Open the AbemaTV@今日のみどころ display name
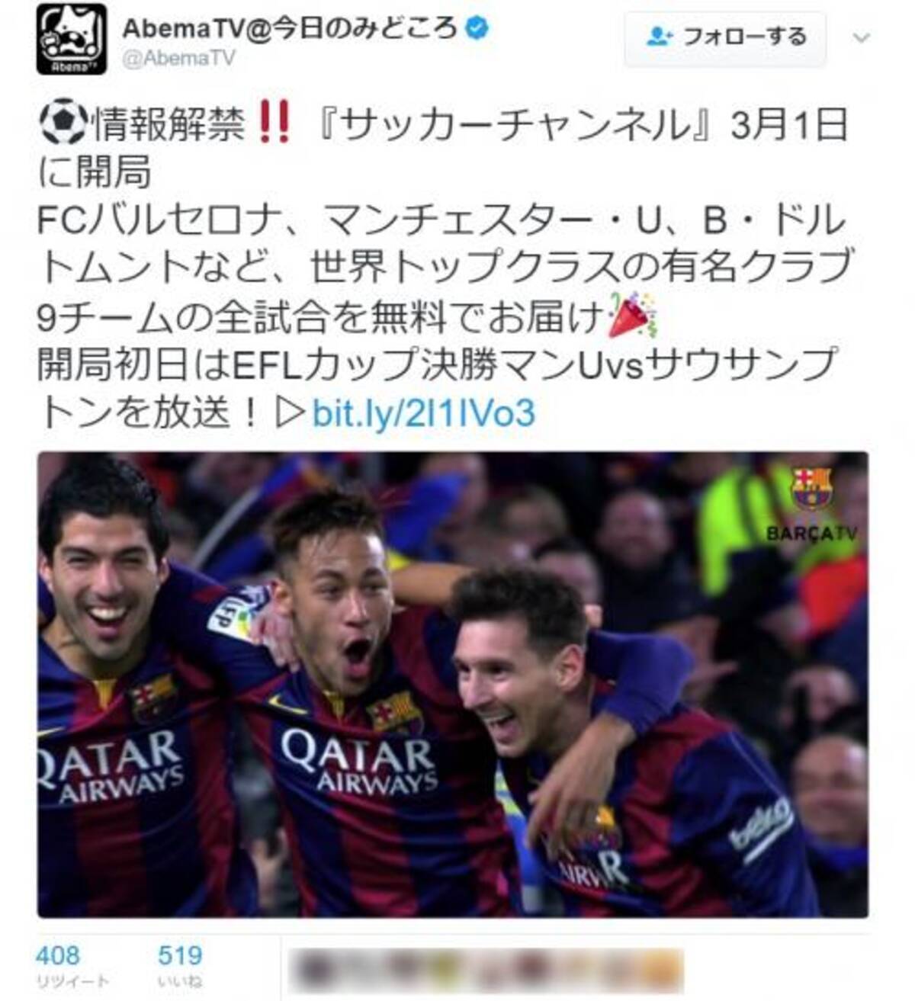Image resolution: width=915 pixels, height=1001 pixels. (x=291, y=29)
